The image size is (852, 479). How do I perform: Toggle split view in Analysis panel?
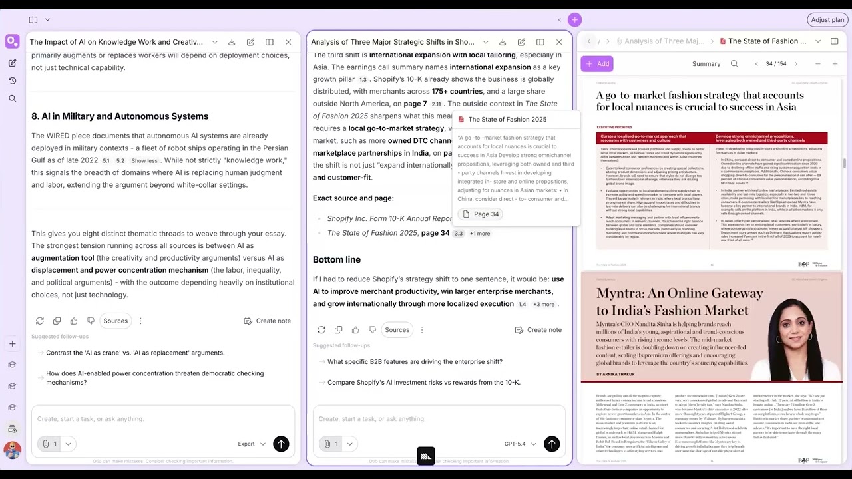[x=540, y=42]
